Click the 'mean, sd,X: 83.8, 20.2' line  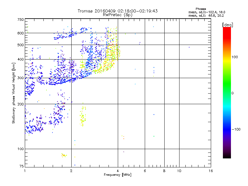coord(206,15)
